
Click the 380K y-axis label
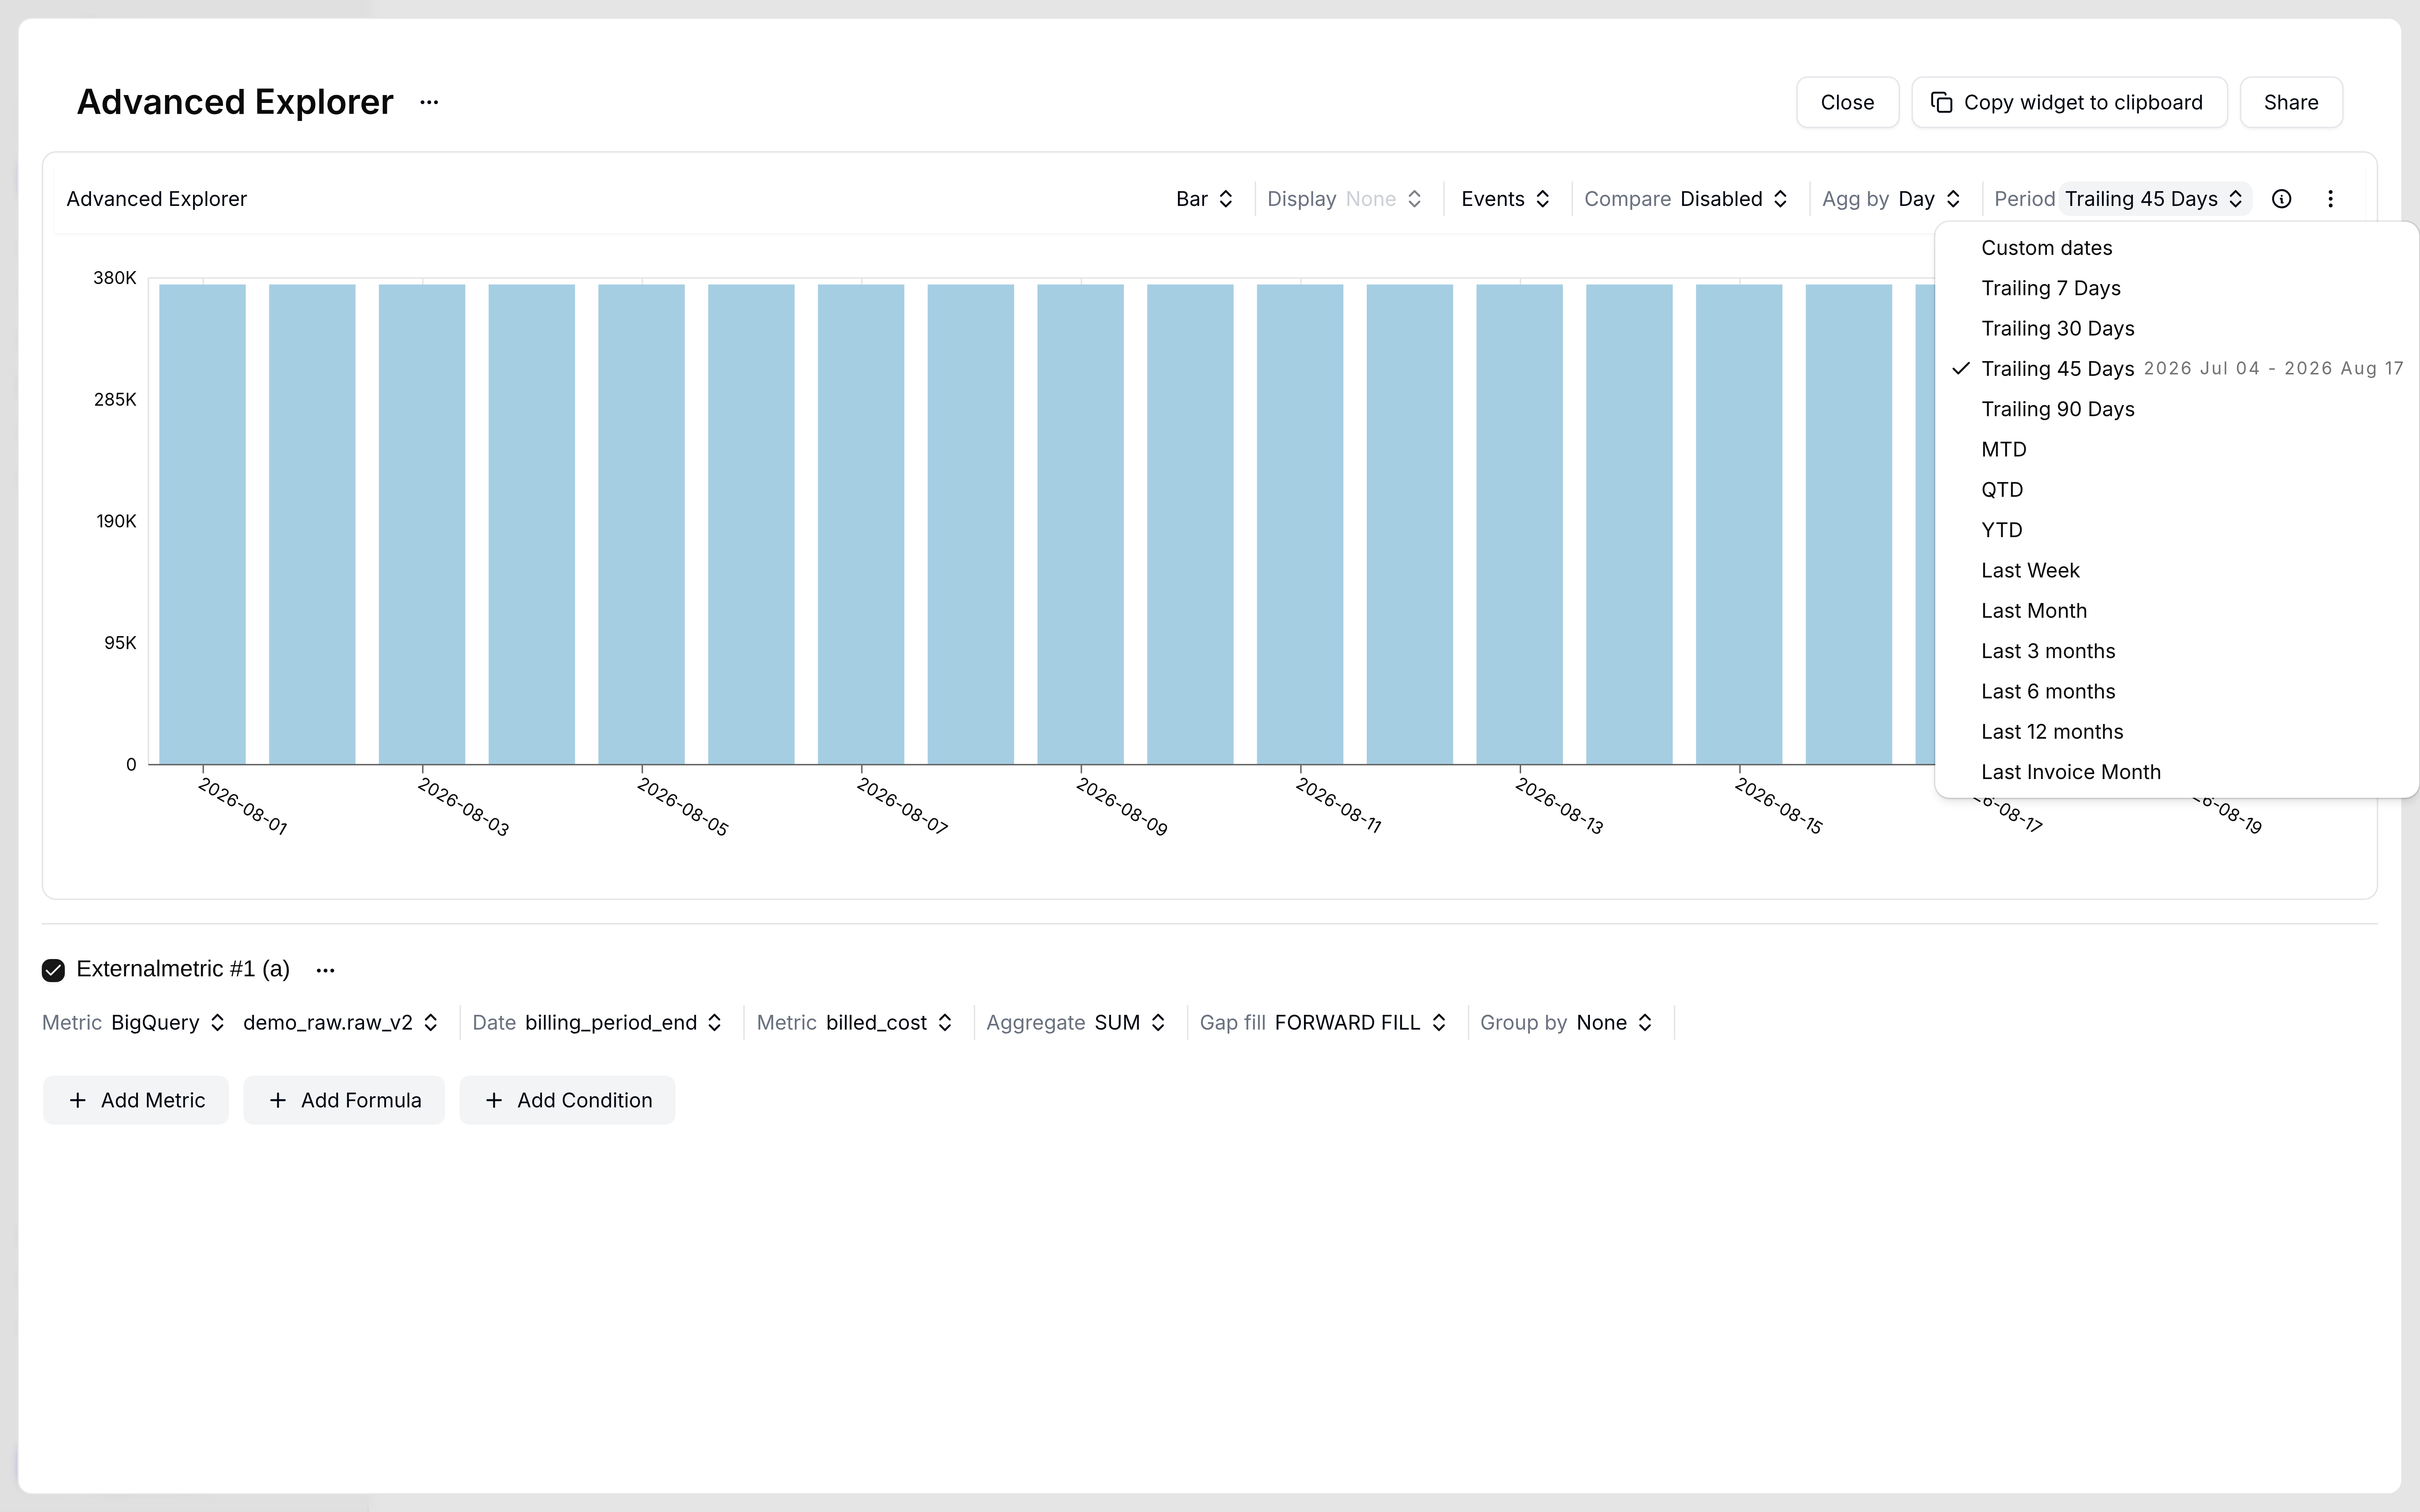[115, 278]
